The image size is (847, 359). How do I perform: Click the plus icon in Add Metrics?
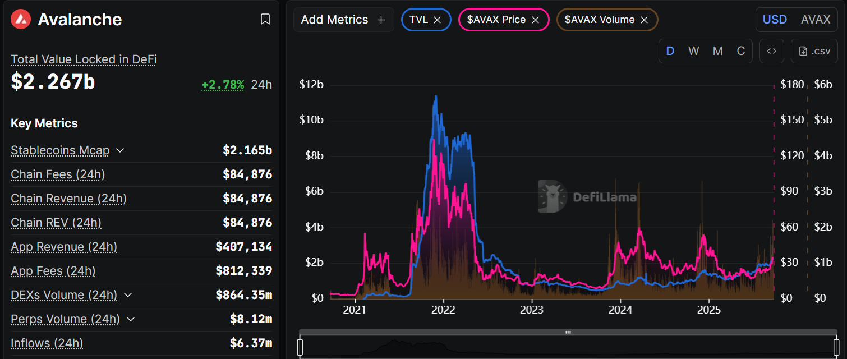pyautogui.click(x=381, y=20)
